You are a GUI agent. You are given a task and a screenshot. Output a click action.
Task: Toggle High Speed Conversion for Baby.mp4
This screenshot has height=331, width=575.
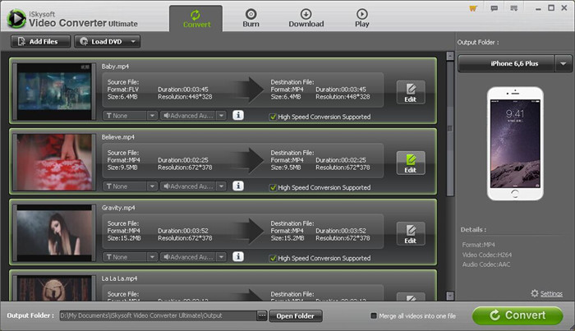(273, 117)
